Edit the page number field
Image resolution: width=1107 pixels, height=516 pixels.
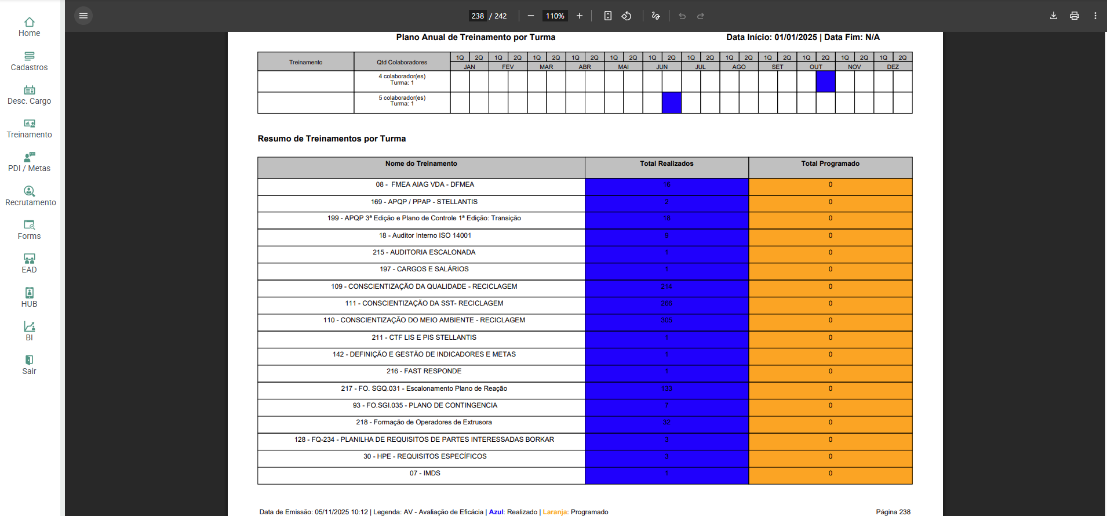tap(478, 16)
